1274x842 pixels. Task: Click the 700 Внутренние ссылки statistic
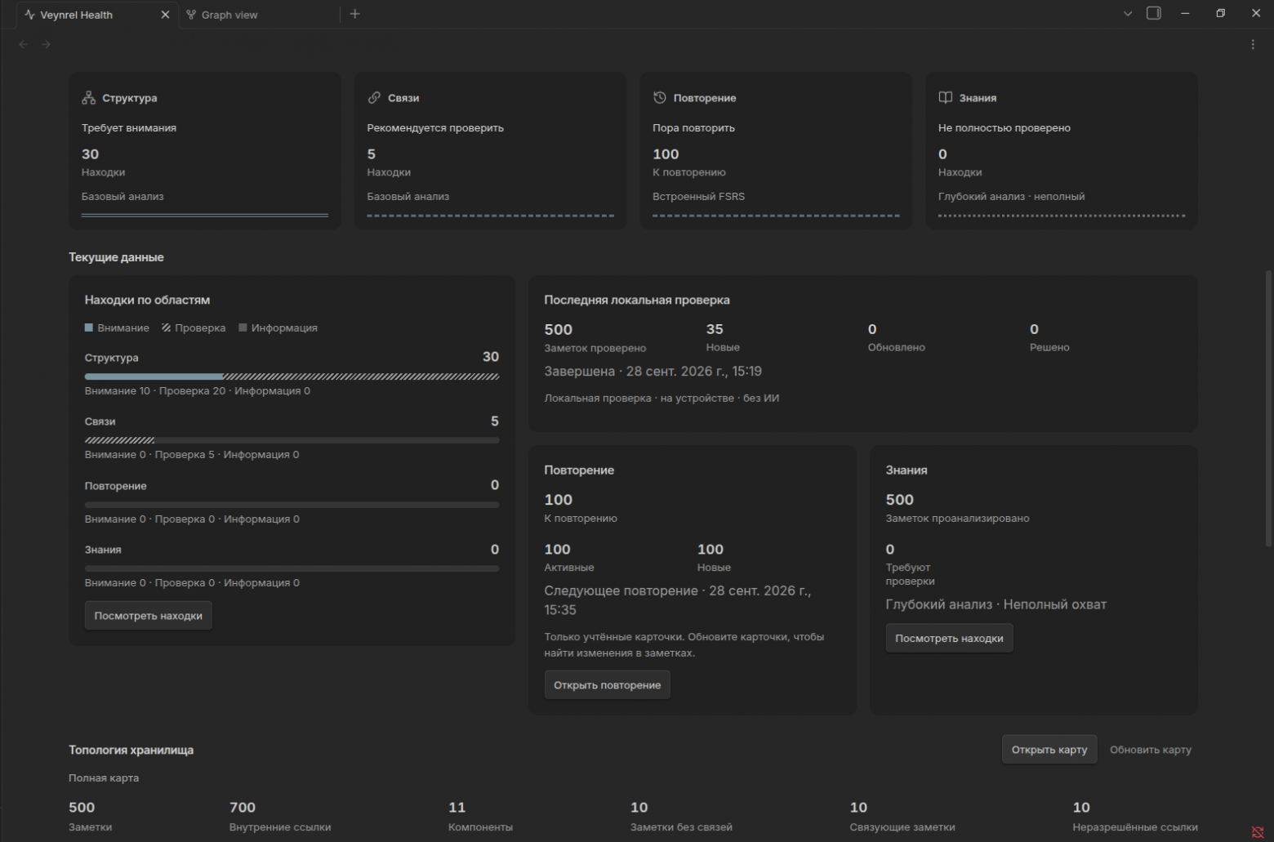(x=280, y=817)
